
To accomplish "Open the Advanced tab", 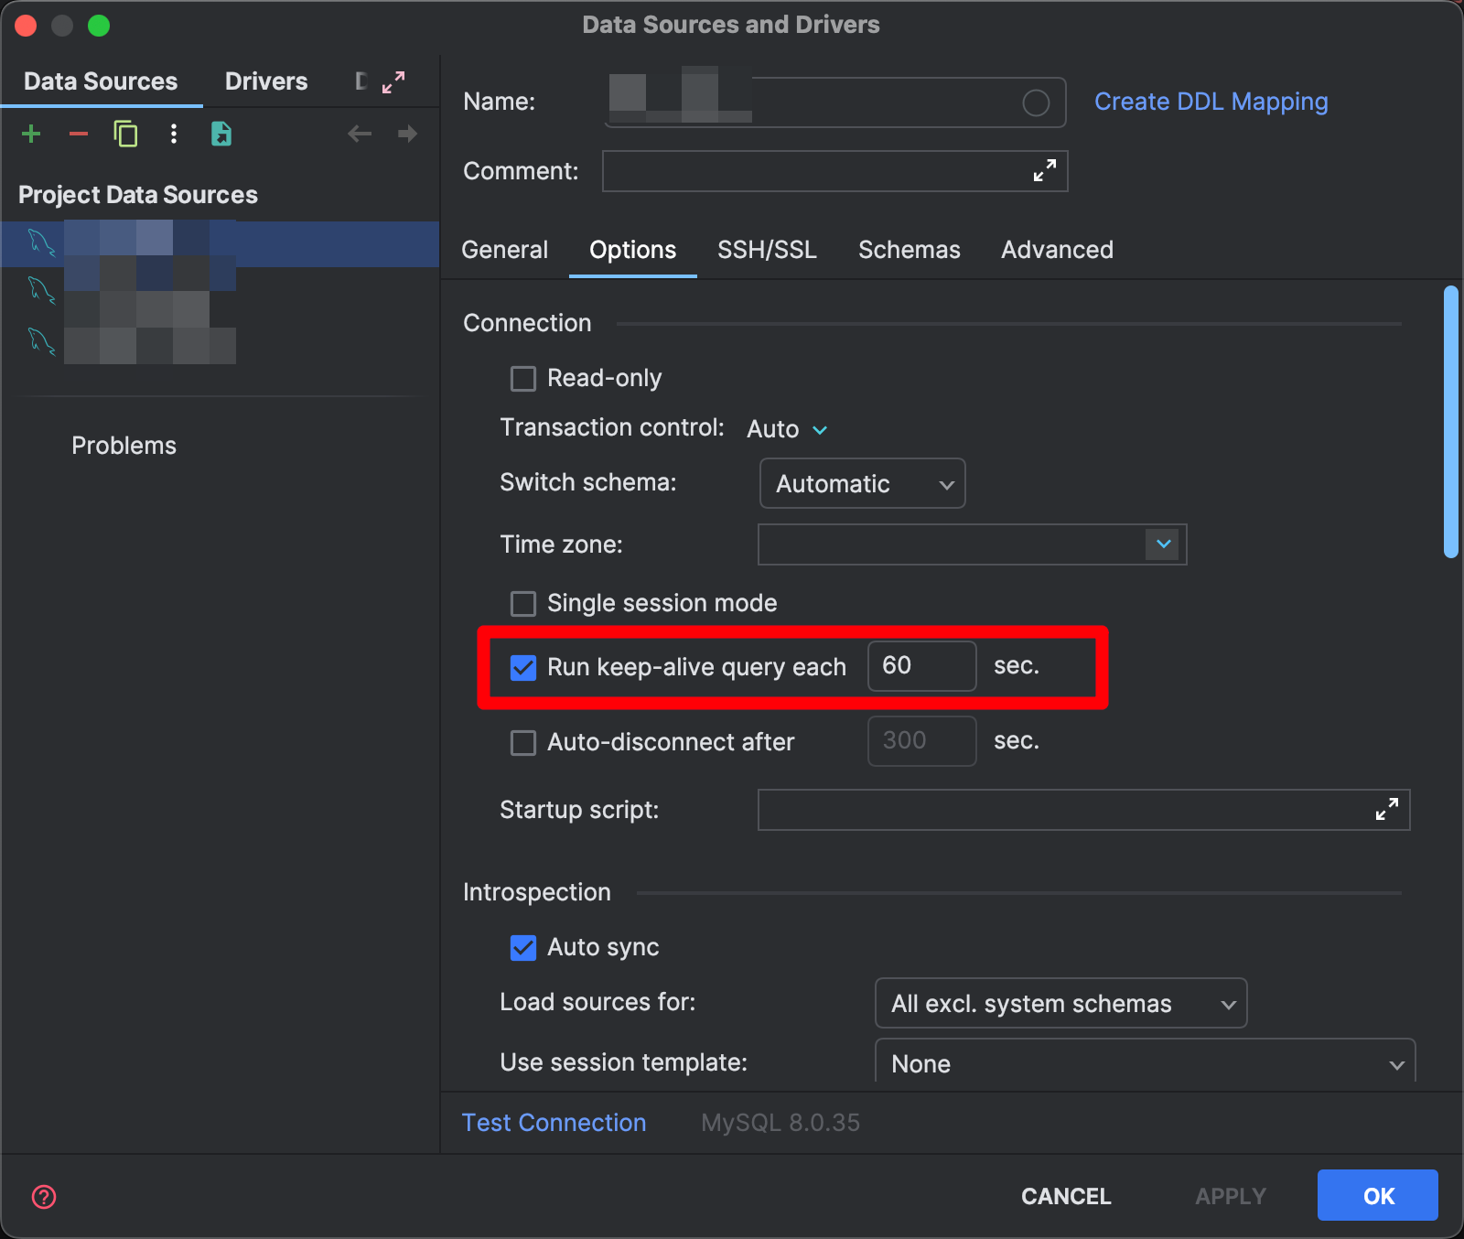I will pyautogui.click(x=1057, y=250).
